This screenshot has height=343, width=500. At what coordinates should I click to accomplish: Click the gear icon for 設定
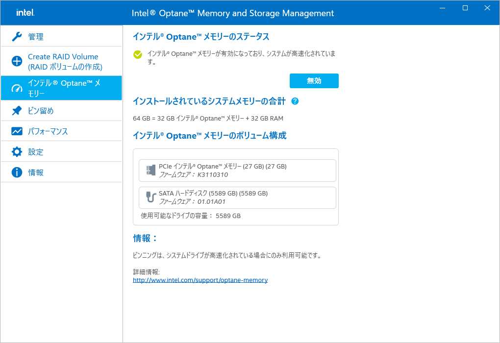[x=17, y=152]
